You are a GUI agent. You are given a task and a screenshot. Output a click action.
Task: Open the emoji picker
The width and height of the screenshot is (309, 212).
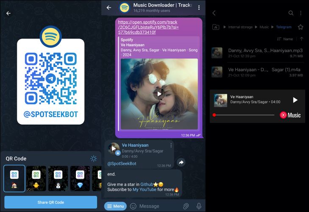click(x=133, y=206)
